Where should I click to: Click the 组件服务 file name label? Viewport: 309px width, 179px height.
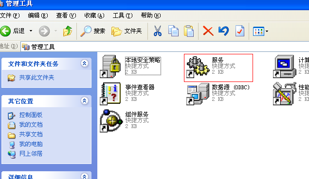coord(137,114)
